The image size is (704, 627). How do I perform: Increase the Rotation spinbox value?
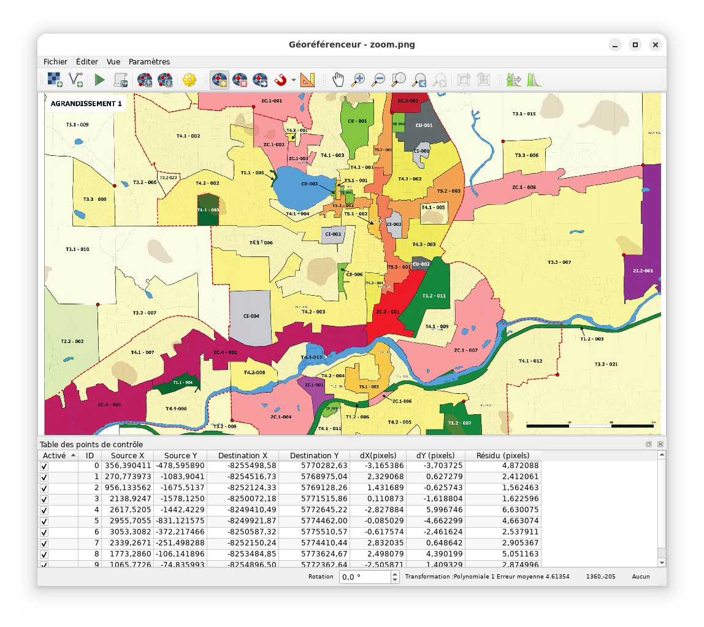click(396, 574)
